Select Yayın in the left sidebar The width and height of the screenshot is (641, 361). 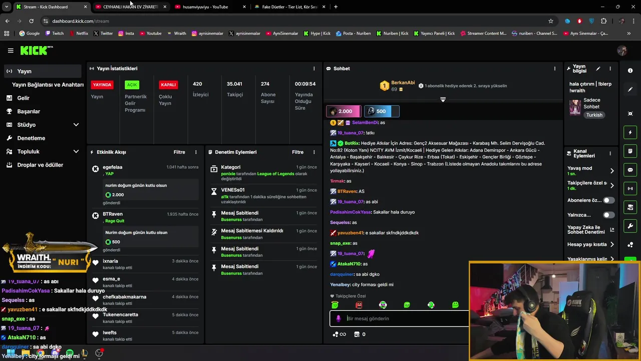tap(42, 71)
